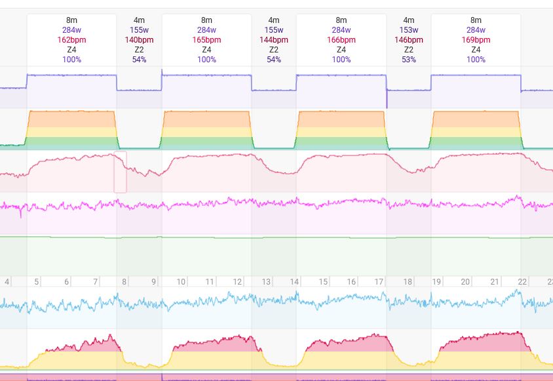Click the pink selection box on heart rate chart
The height and width of the screenshot is (381, 553).
120,172
